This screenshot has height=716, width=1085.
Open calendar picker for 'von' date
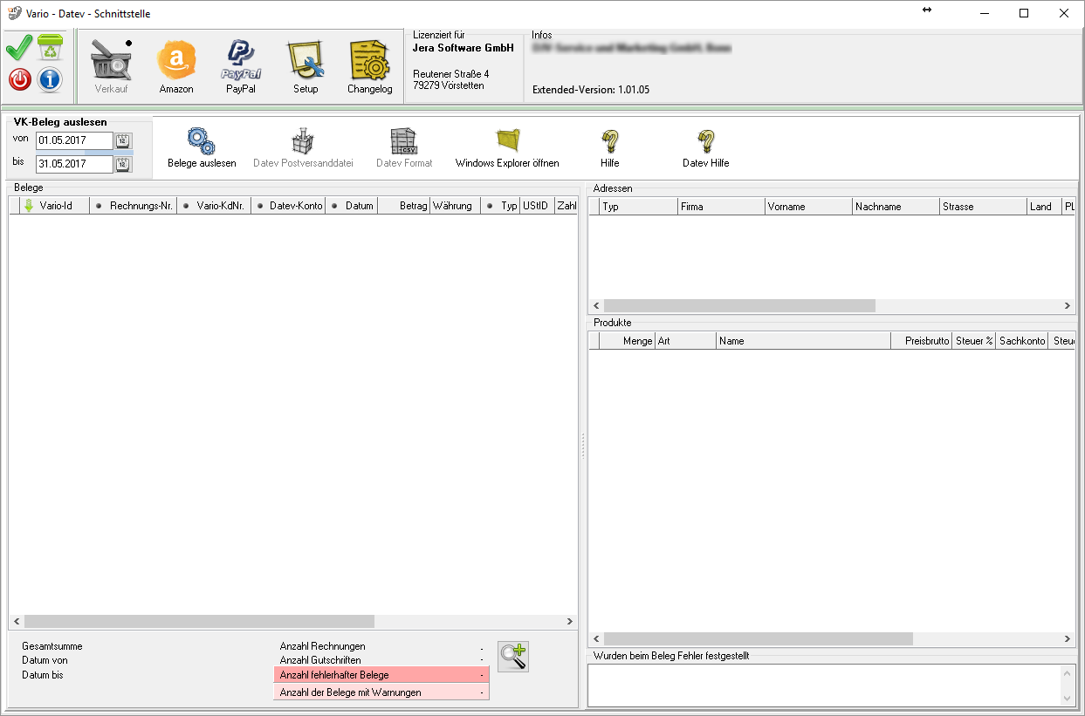tap(123, 140)
